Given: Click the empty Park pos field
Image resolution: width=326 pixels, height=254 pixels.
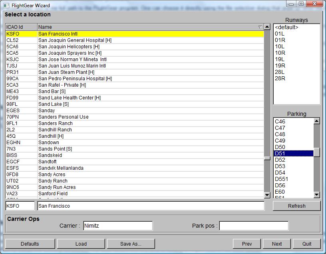Looking at the screenshot, I should 254,226.
